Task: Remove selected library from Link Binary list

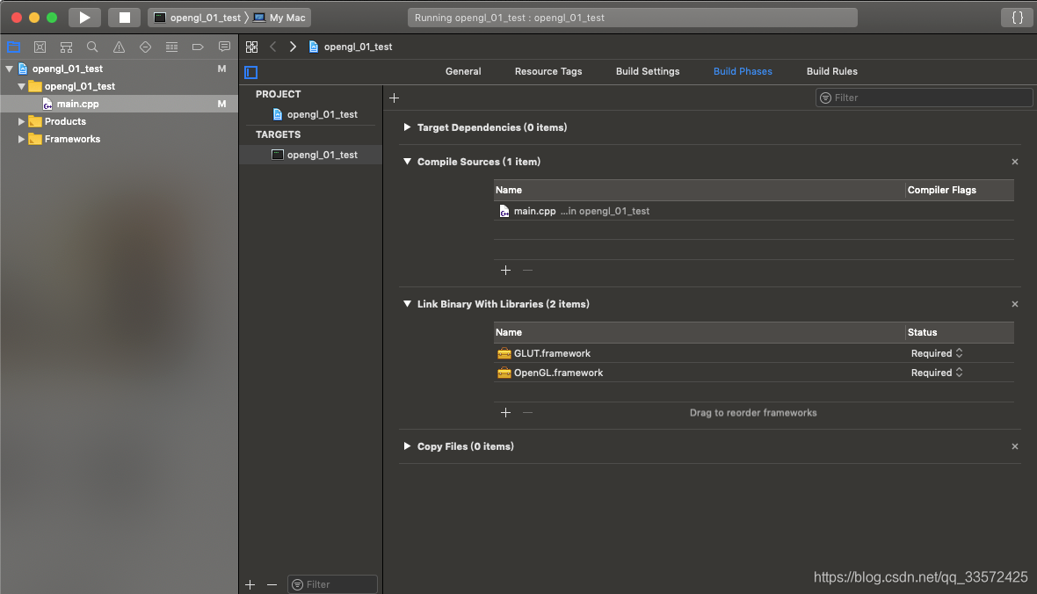Action: 528,413
